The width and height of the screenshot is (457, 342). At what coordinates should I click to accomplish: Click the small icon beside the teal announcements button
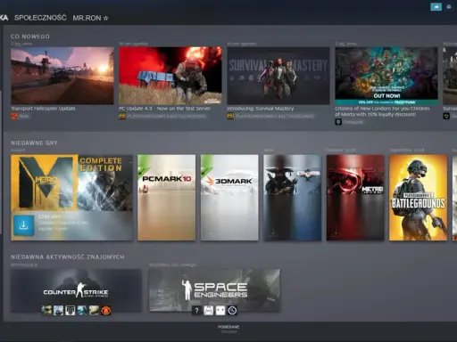pyautogui.click(x=449, y=6)
